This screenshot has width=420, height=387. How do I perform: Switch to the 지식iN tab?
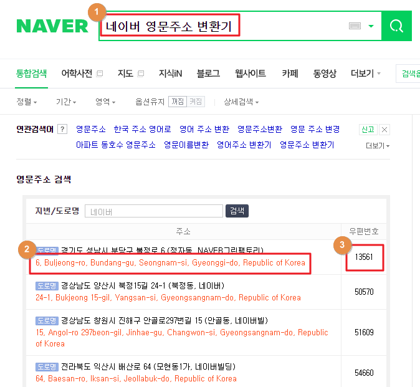point(170,74)
